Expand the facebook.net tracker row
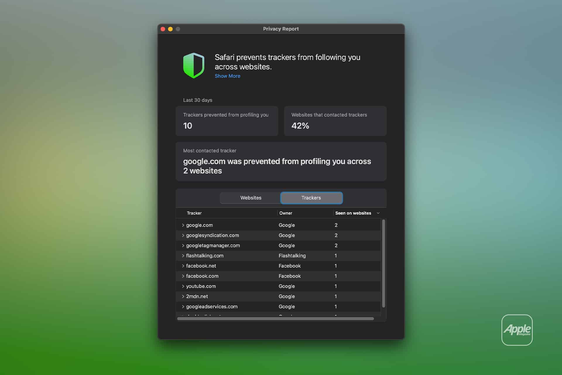The width and height of the screenshot is (562, 375). 183,266
